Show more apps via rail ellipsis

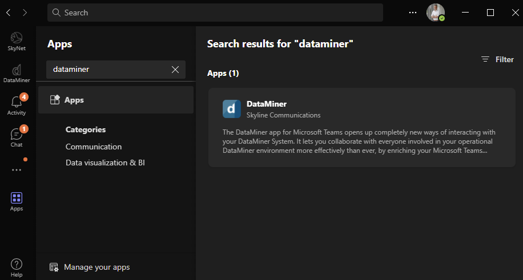[x=17, y=170]
